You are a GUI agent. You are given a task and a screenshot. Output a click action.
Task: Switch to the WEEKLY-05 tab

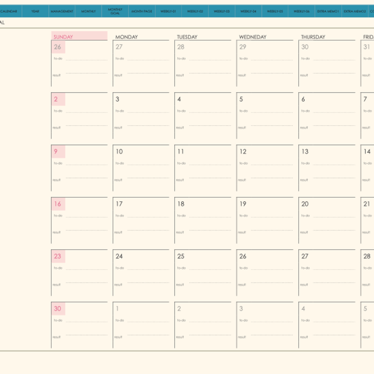[x=275, y=11]
